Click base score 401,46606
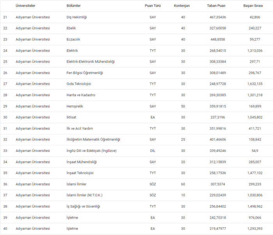The height and width of the screenshot is (235, 273). tap(218, 139)
